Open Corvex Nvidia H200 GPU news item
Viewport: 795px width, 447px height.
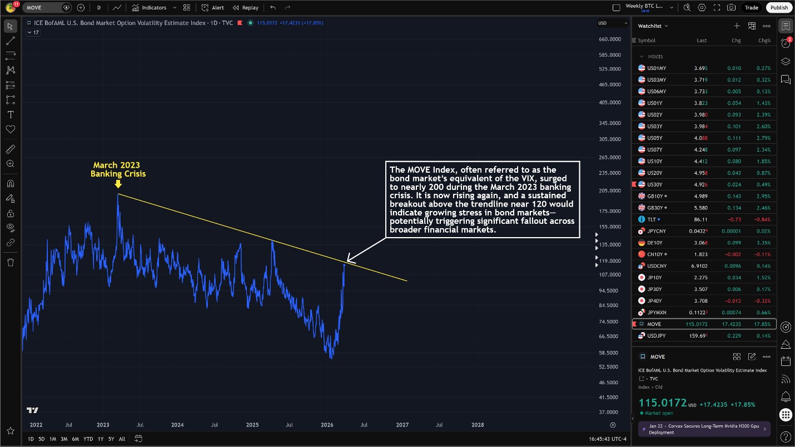pyautogui.click(x=704, y=429)
